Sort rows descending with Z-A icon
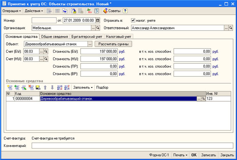237x160 pixels. [x=67, y=87]
